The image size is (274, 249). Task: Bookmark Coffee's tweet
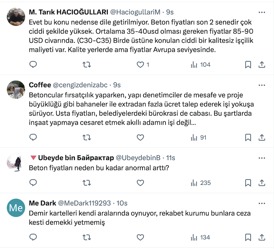pos(248,138)
